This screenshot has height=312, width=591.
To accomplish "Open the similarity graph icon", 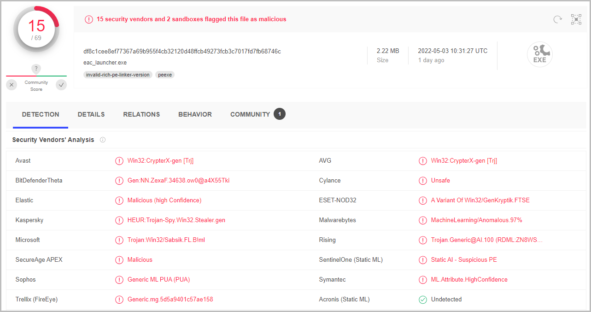I will tap(576, 19).
